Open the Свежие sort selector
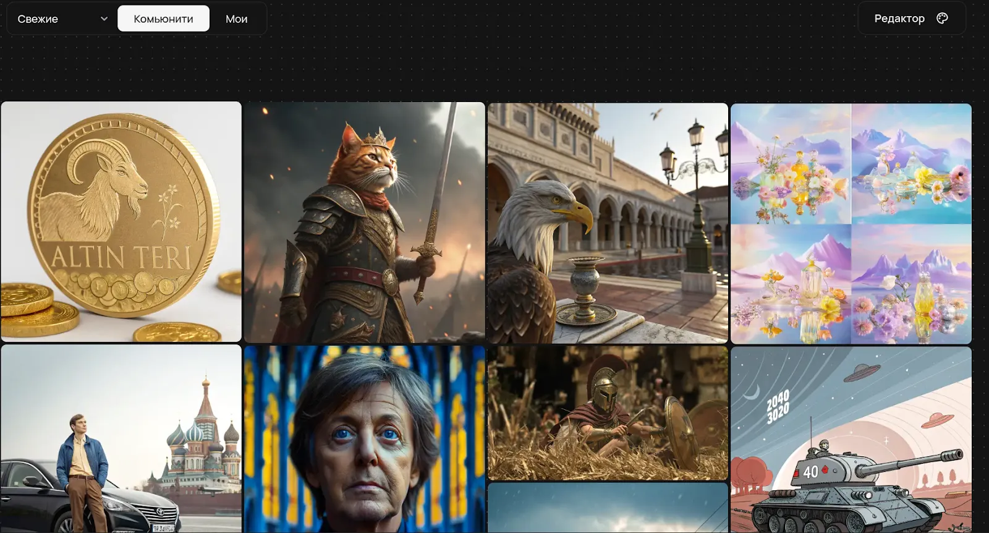989x533 pixels. point(61,19)
